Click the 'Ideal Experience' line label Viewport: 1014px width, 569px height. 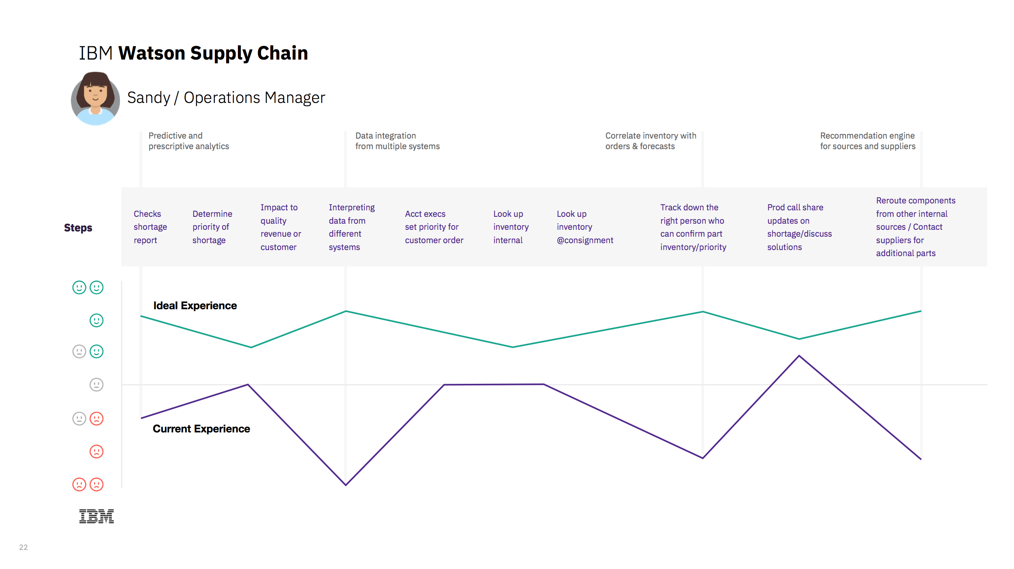click(x=195, y=306)
